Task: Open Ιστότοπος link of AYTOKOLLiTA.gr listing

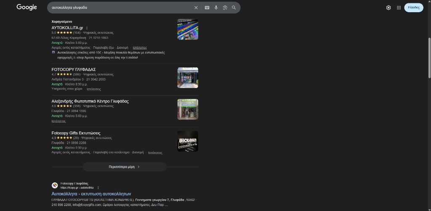Action: coord(140,48)
